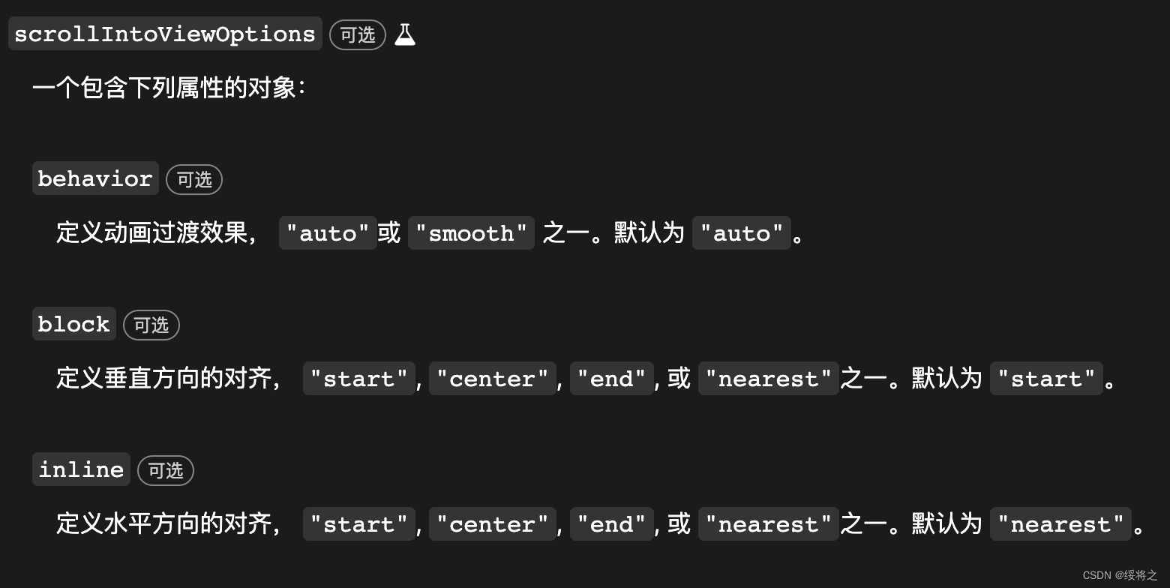Click the inline property name
The image size is (1170, 588).
click(x=81, y=469)
